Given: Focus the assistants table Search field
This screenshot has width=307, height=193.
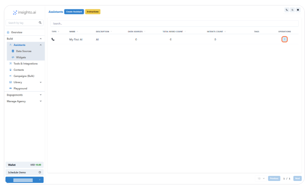Looking at the screenshot, I should [174, 23].
